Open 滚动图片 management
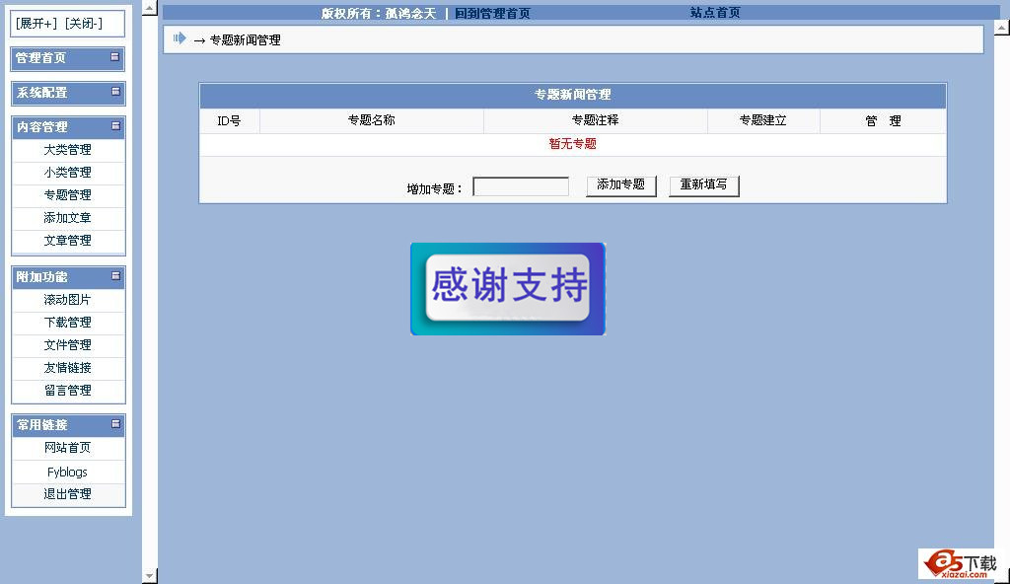Viewport: 1010px width, 584px height. click(x=68, y=300)
